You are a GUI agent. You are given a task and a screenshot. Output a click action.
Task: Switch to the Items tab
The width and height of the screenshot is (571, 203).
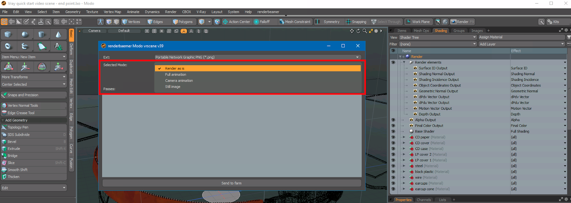402,31
